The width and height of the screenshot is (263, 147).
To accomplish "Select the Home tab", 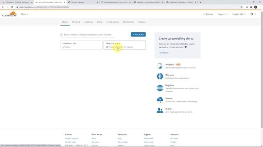I will pyautogui.click(x=65, y=22).
